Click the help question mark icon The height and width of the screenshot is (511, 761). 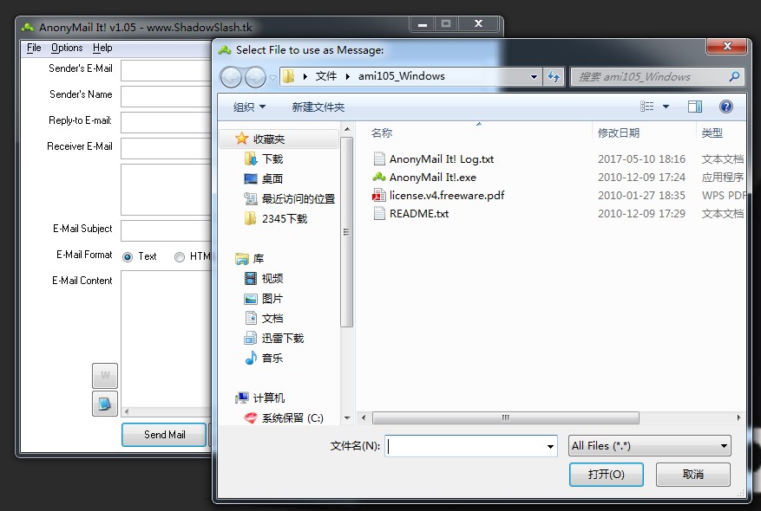(725, 107)
